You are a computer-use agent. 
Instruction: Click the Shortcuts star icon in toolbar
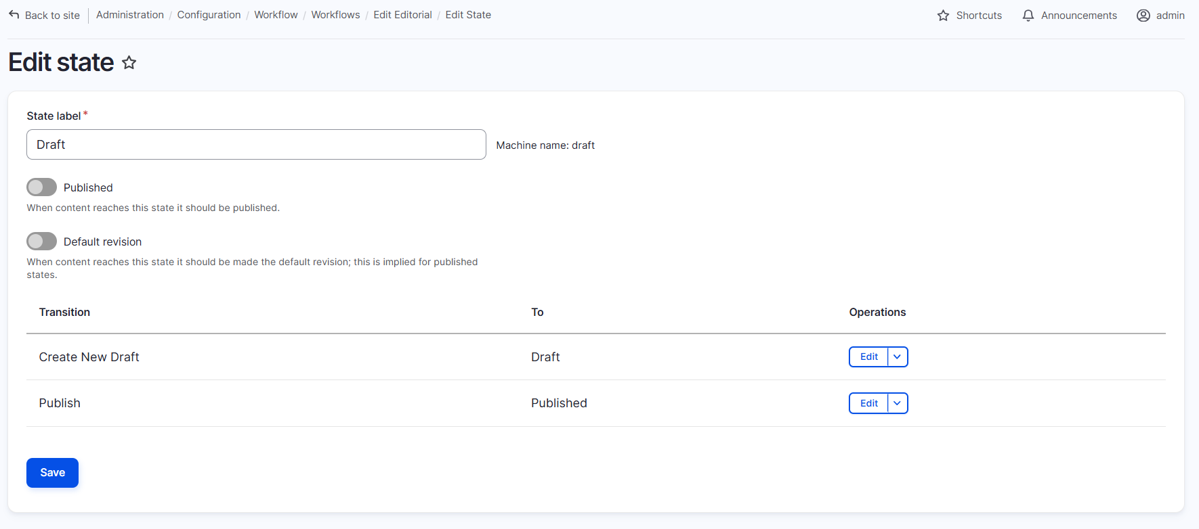pos(943,16)
